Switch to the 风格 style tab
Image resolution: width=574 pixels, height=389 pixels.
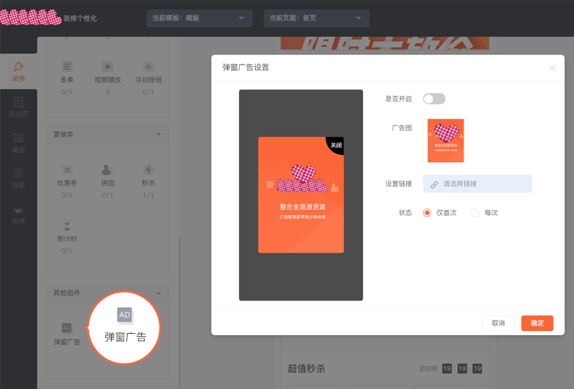[x=18, y=215]
